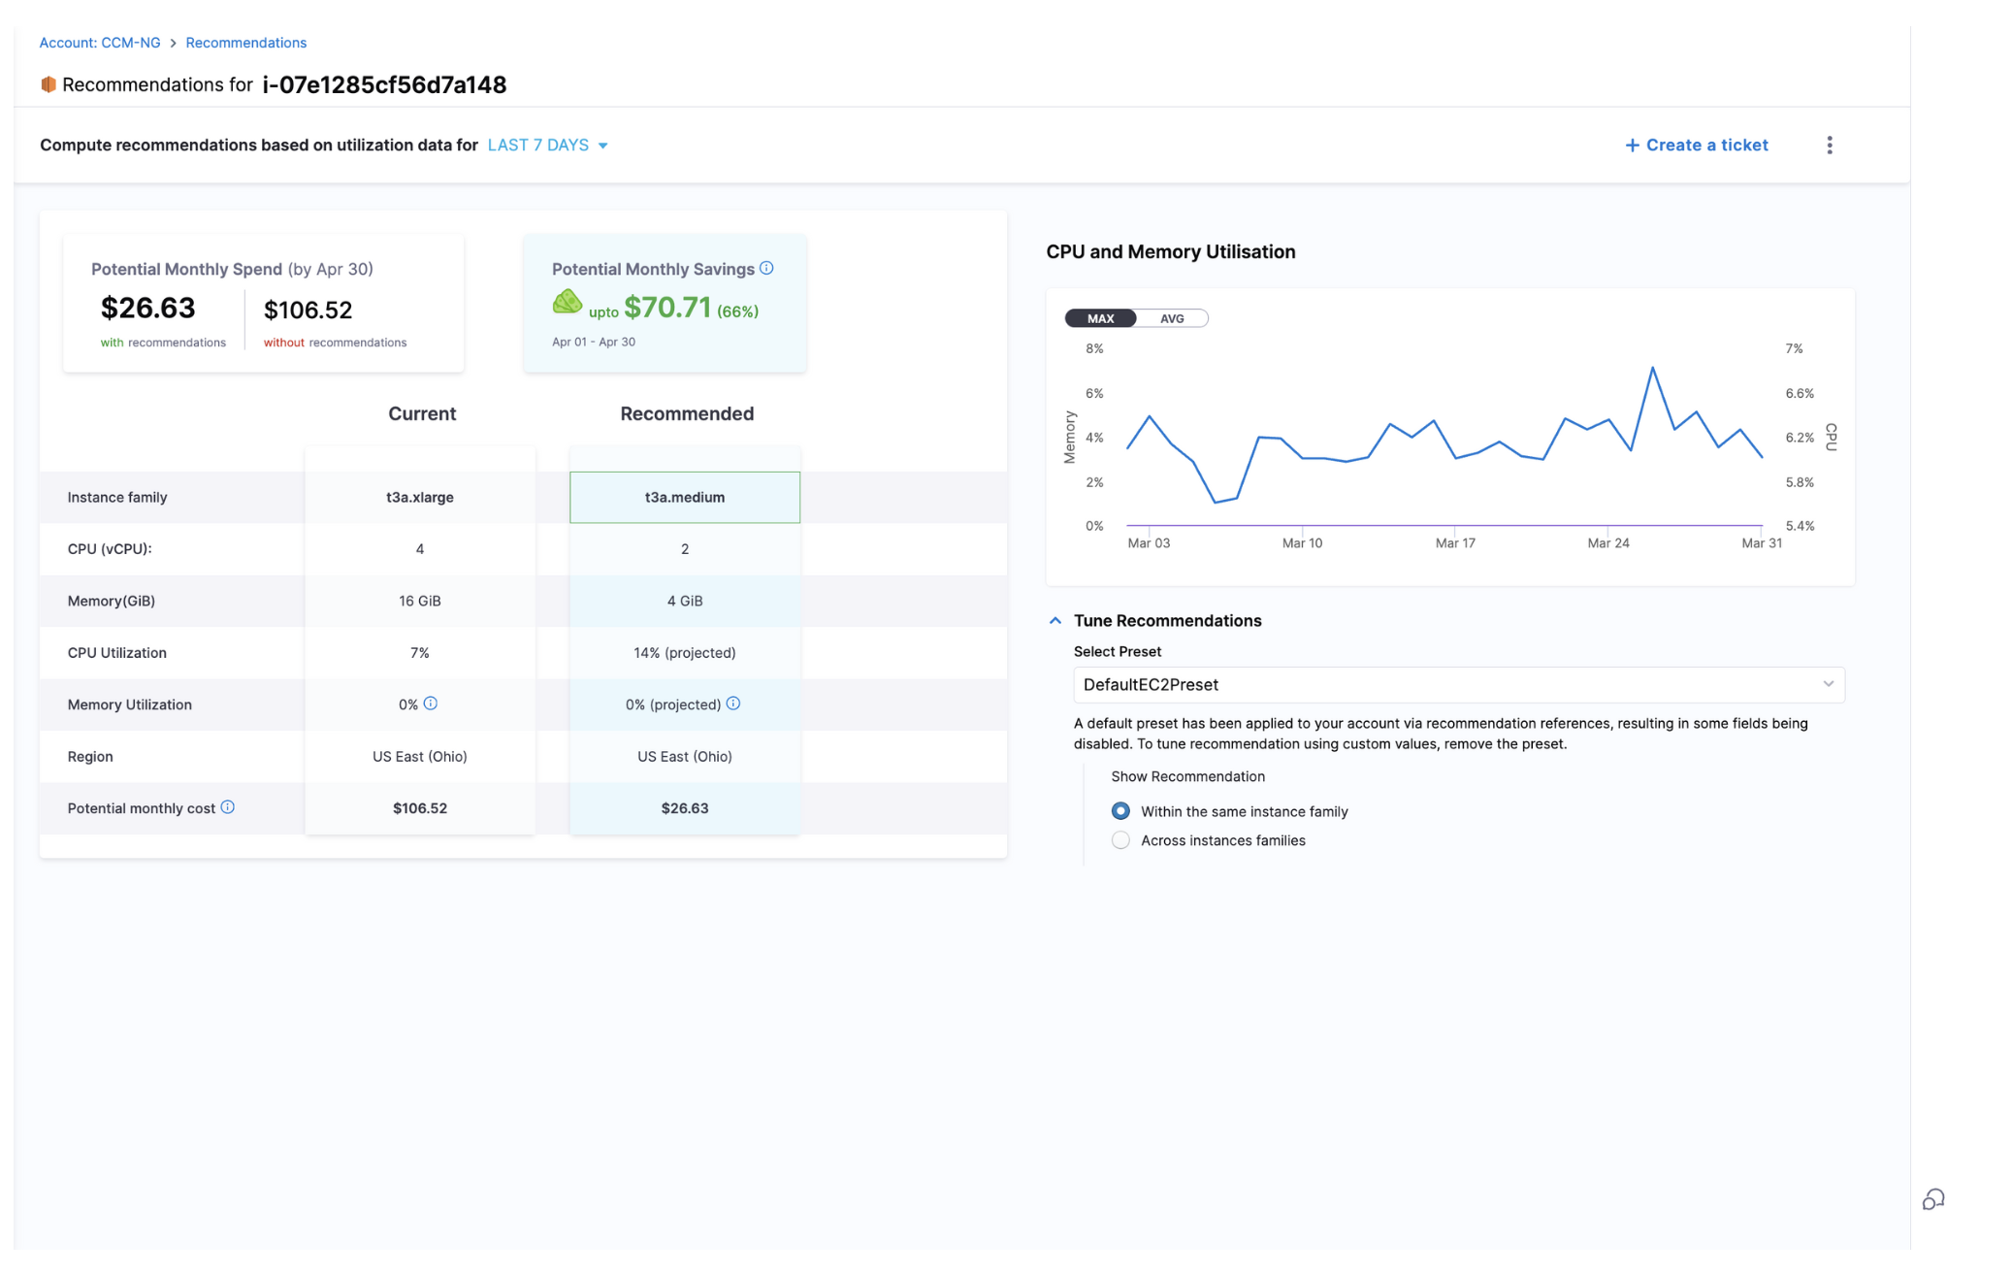Select the recommended t3a.medium instance cell
The width and height of the screenshot is (2012, 1275).
click(x=685, y=497)
